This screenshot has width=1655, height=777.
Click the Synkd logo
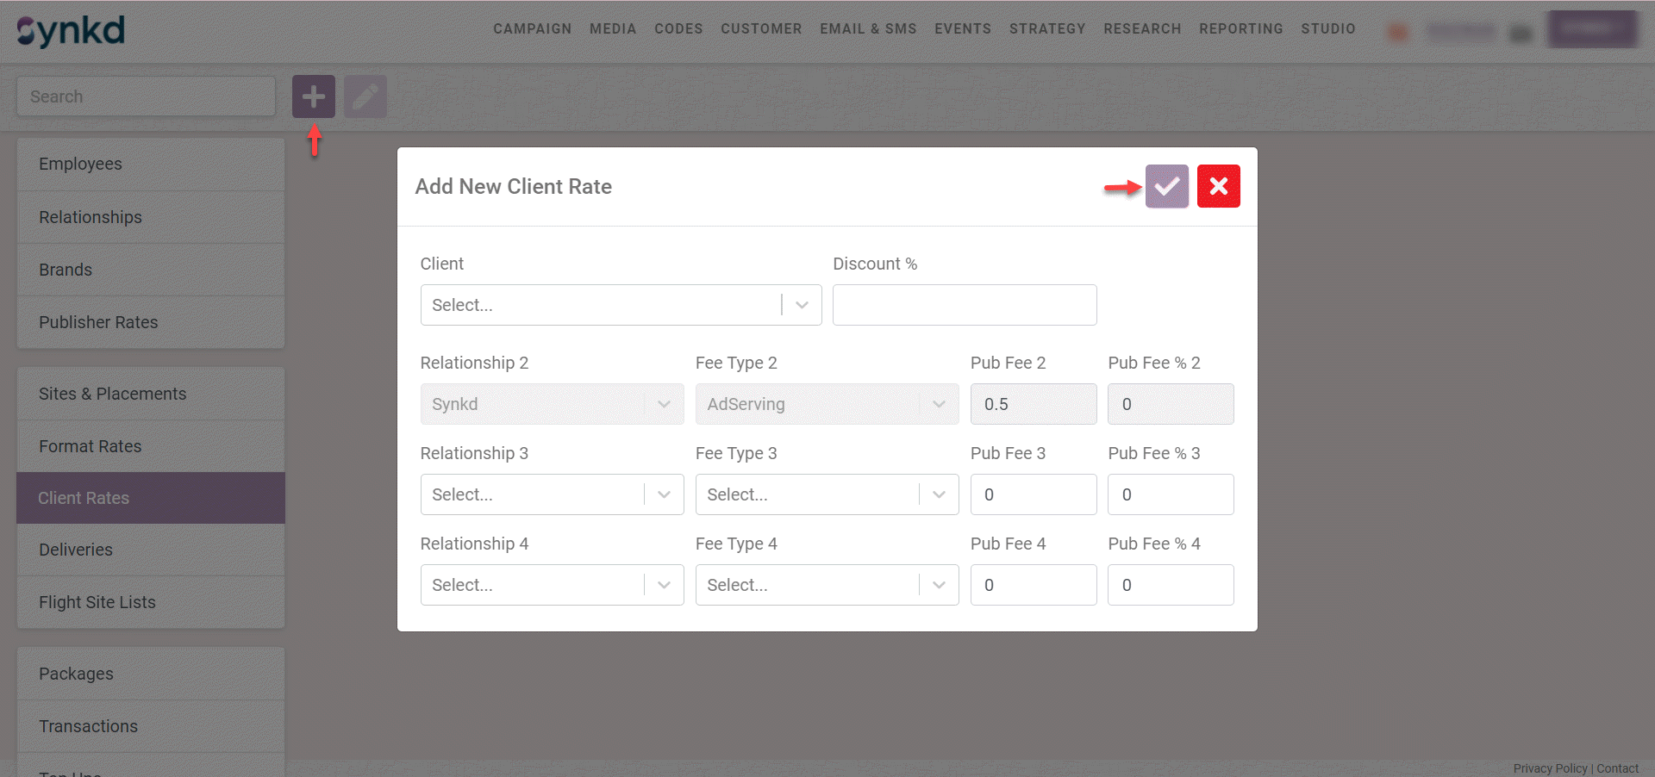coord(70,29)
